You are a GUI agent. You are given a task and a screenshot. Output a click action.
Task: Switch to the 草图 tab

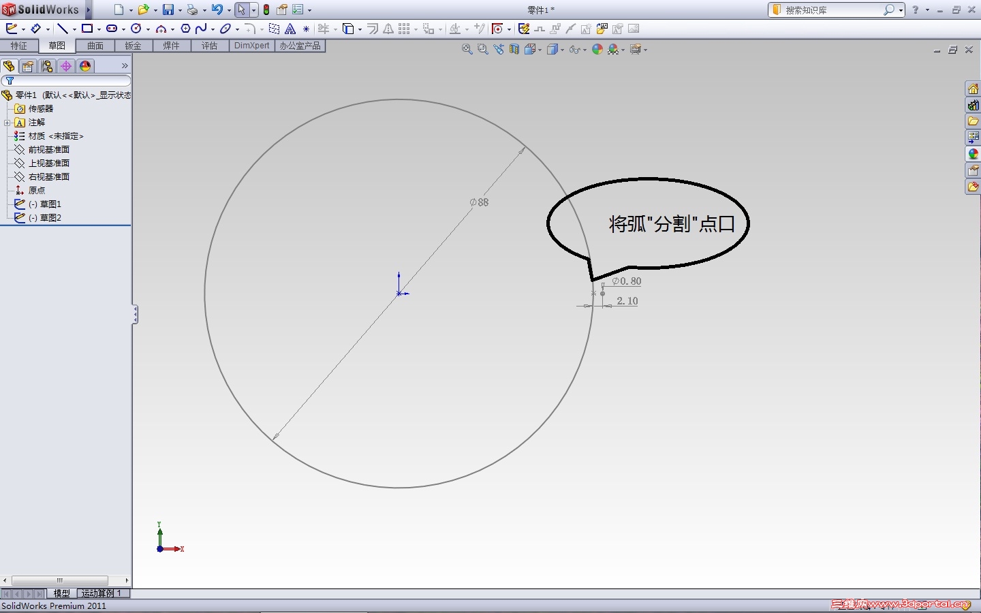tap(57, 46)
